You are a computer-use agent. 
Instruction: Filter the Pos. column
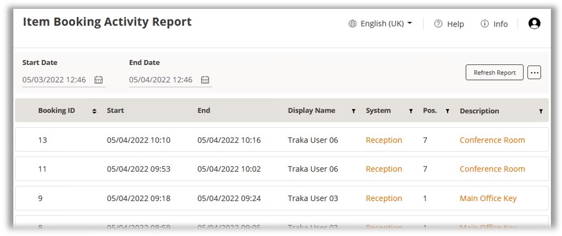[447, 111]
